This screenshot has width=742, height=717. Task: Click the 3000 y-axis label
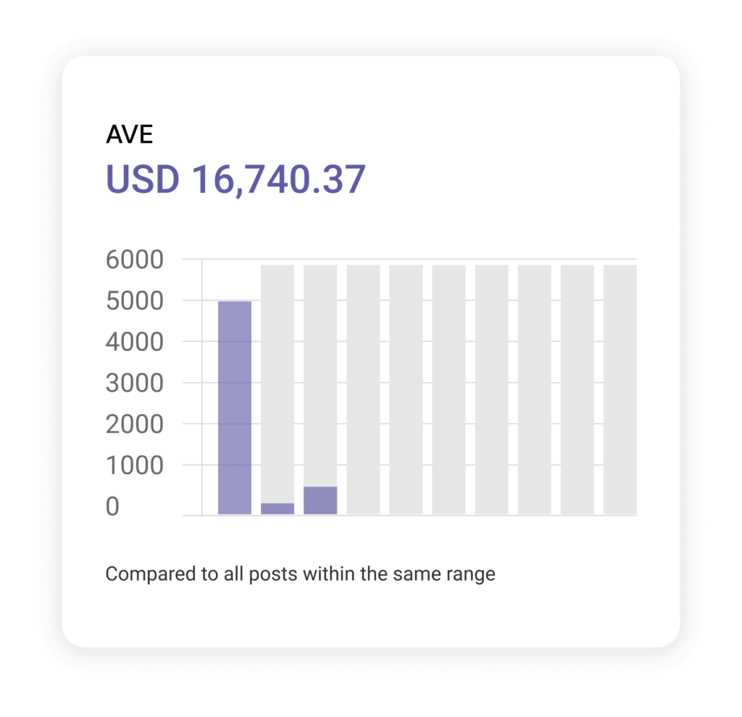[x=135, y=384]
